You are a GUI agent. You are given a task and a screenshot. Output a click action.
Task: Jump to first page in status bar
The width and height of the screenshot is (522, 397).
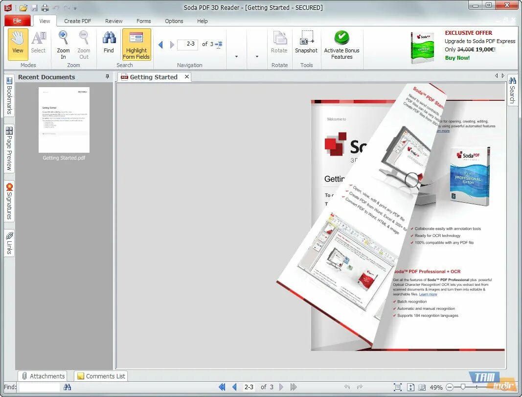tap(222, 387)
